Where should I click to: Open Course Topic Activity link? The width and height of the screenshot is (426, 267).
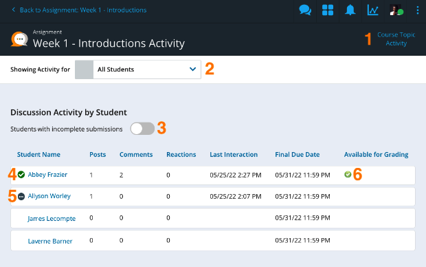click(396, 39)
